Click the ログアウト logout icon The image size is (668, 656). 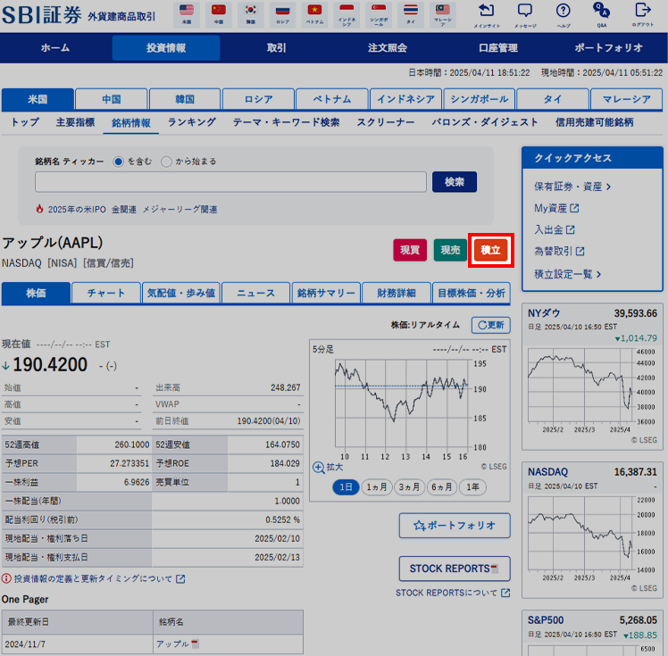click(x=642, y=11)
